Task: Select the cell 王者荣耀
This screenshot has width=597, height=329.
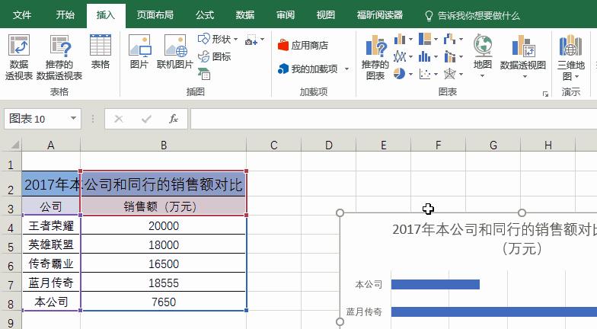Action: tap(50, 225)
